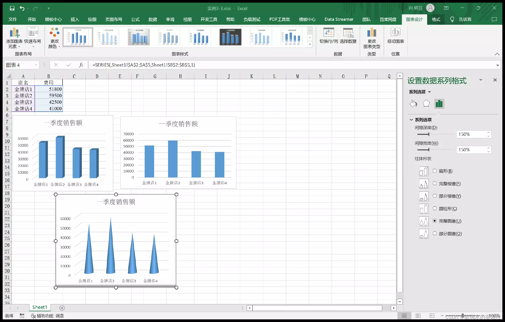505x322 pixels.
Task: Choose the Cylinder (圆柱形) shape option
Action: click(x=435, y=209)
